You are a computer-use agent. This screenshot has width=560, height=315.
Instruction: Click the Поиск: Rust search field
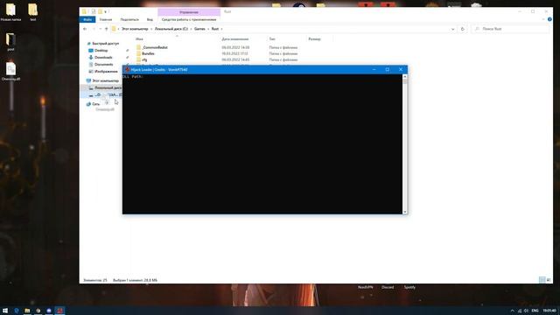point(511,29)
